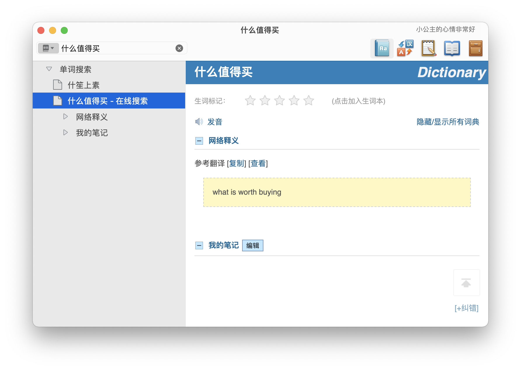Open the dictionary lookup tool icon
The height and width of the screenshot is (370, 521).
[382, 48]
